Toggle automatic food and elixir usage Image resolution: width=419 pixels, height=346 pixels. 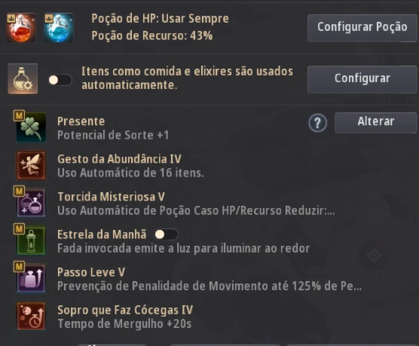(x=60, y=80)
